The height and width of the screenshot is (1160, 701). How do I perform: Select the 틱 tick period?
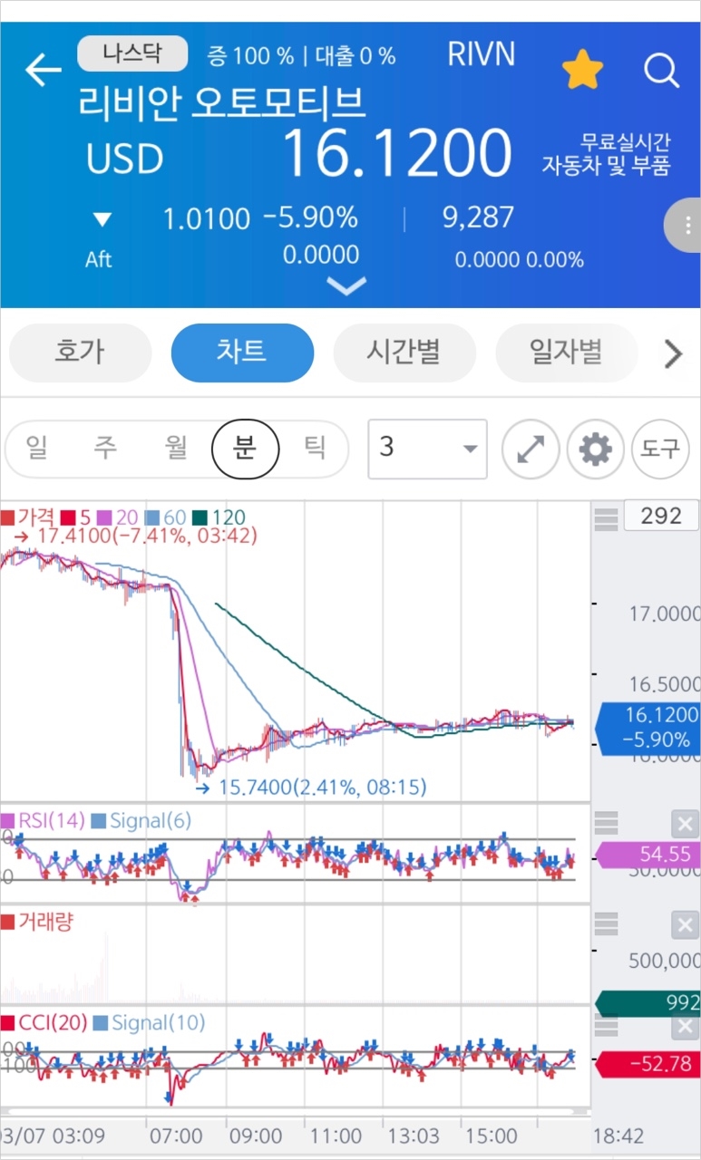click(313, 448)
